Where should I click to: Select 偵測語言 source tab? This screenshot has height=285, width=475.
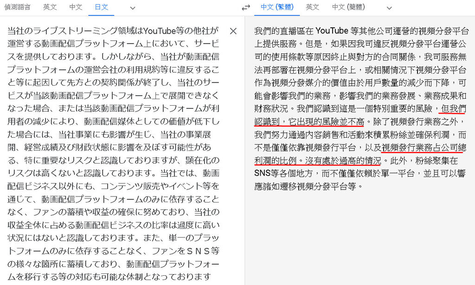[x=17, y=7]
